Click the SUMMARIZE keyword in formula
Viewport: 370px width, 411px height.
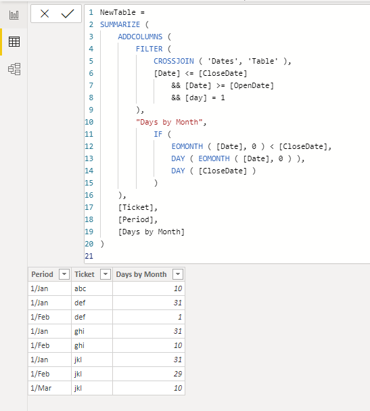click(x=120, y=24)
